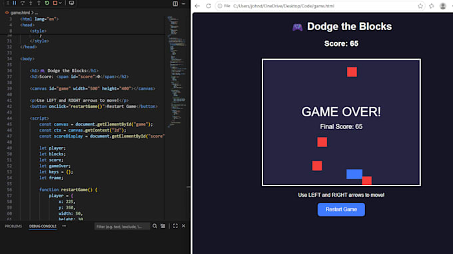Image resolution: width=453 pixels, height=254 pixels.
Task: Clear the debug console output
Action: coord(163,226)
